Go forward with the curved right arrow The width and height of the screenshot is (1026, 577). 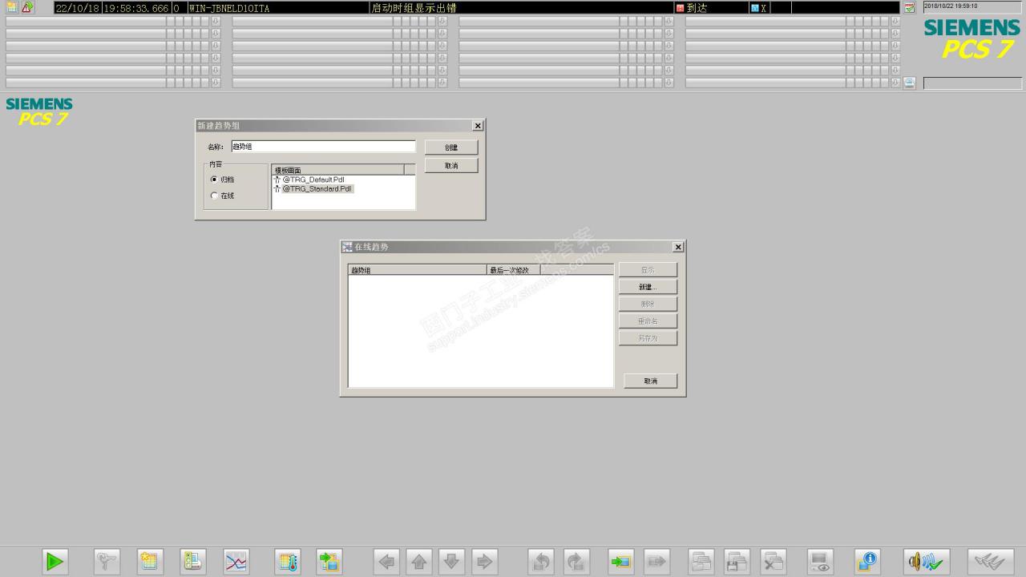[x=576, y=561]
